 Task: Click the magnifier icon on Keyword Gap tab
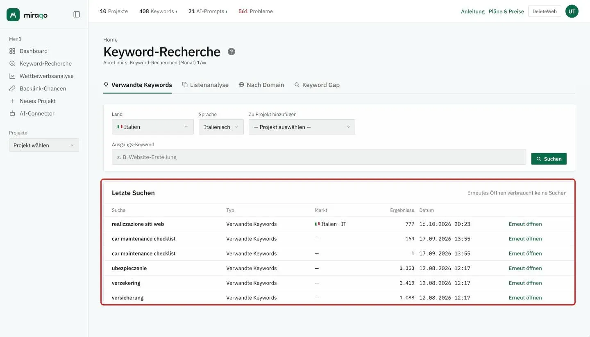point(297,85)
